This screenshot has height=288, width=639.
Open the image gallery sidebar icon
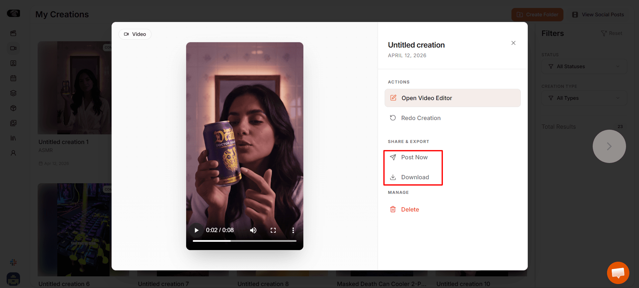[13, 123]
